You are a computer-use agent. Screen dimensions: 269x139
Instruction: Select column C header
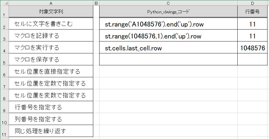tap(168, 3)
